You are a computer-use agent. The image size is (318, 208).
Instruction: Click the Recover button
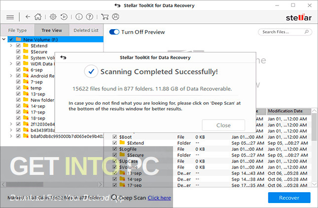click(x=289, y=198)
